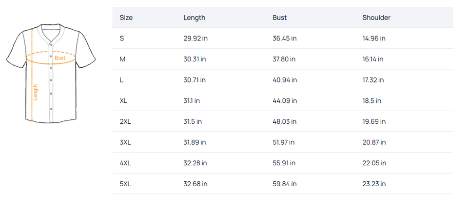Click the 23.23 in shoulder value
The height and width of the screenshot is (214, 468).
(x=374, y=184)
